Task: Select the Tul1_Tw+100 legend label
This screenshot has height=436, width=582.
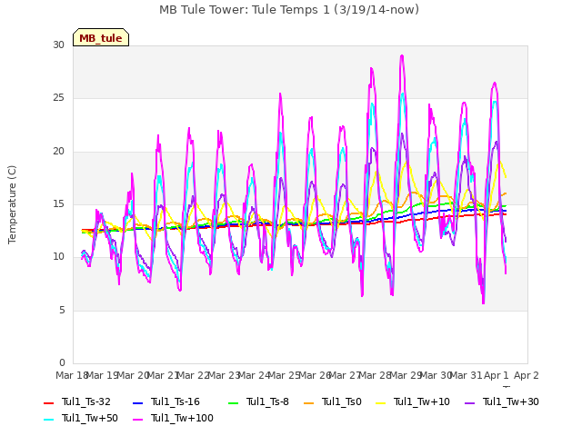Action: point(182,418)
